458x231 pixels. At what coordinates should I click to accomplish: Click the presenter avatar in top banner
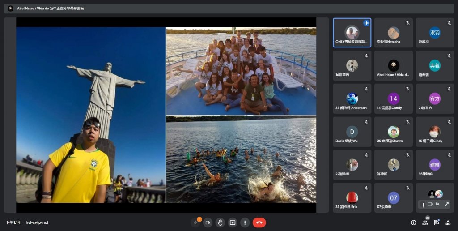(x=11, y=9)
